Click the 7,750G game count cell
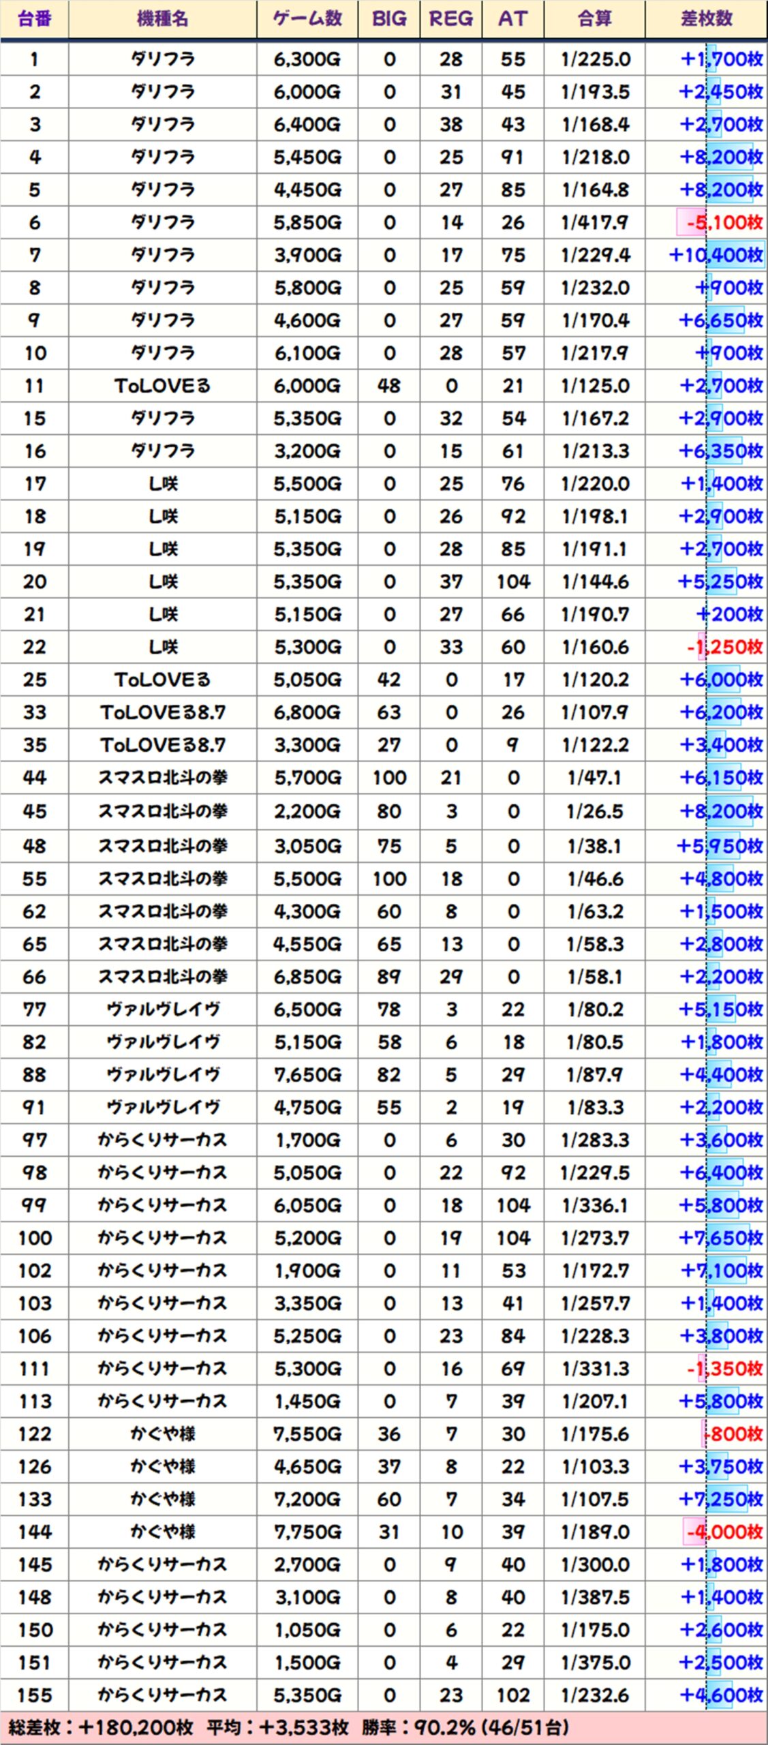The height and width of the screenshot is (1745, 768). click(307, 1532)
